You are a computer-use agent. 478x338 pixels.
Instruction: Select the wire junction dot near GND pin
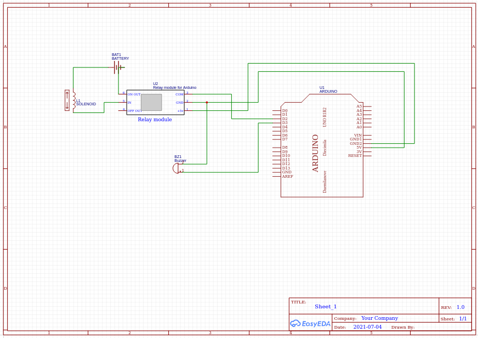pos(207,102)
